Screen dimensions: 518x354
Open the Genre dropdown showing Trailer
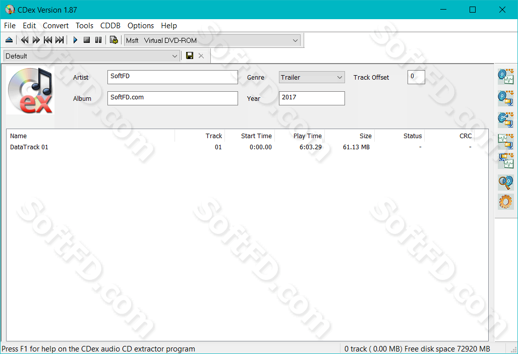312,77
